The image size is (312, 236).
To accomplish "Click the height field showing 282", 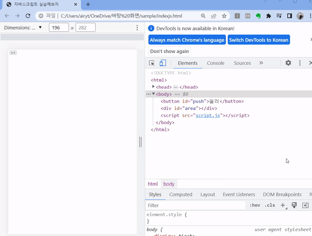I will click(x=86, y=28).
